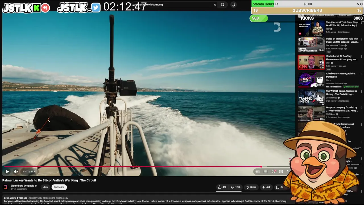This screenshot has width=364, height=205.
Task: Open the 'AI Arsenal' TED video thumbnail
Action: (311, 28)
